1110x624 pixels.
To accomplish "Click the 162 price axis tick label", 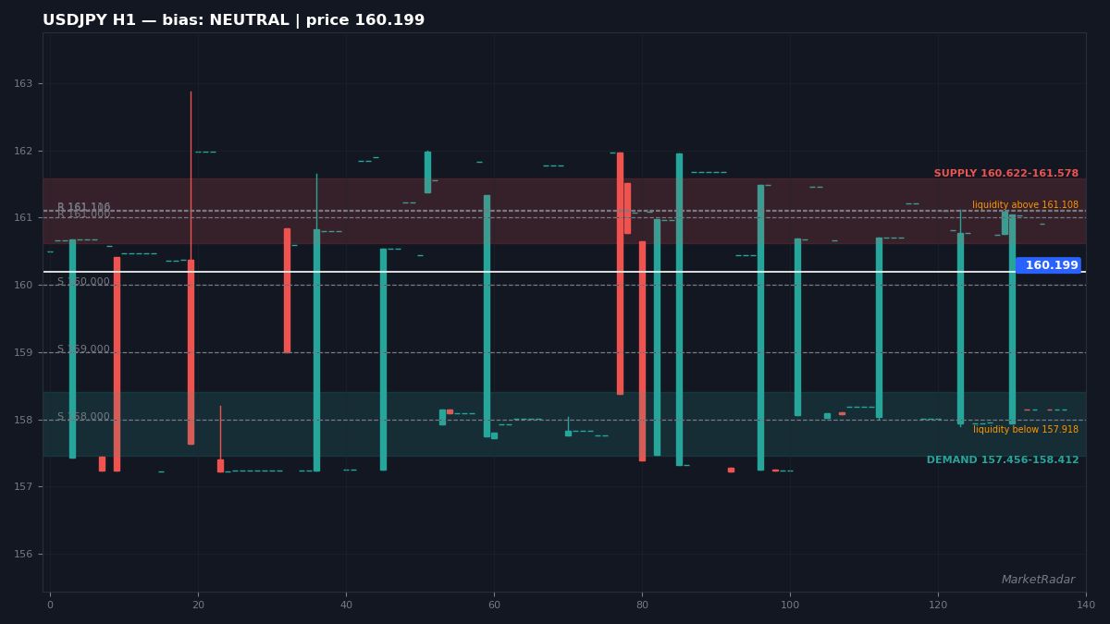I will (x=22, y=152).
